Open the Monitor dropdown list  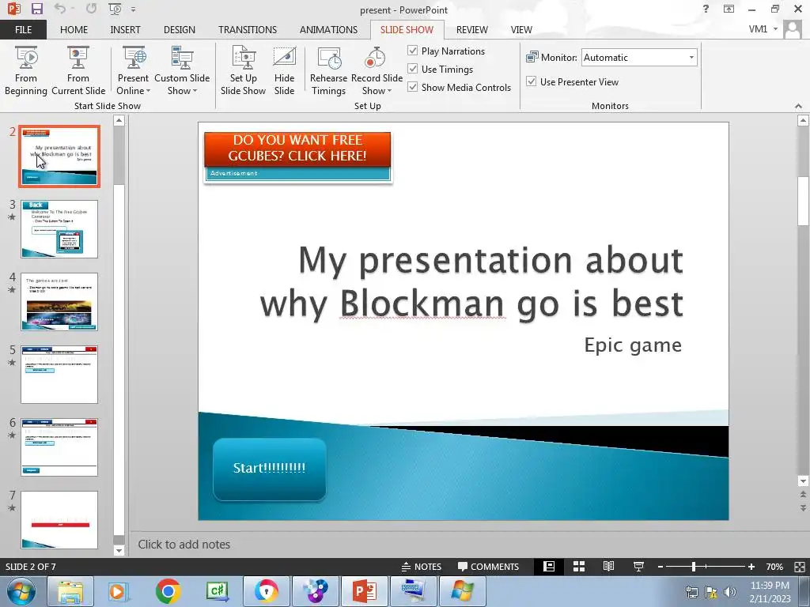coord(691,57)
